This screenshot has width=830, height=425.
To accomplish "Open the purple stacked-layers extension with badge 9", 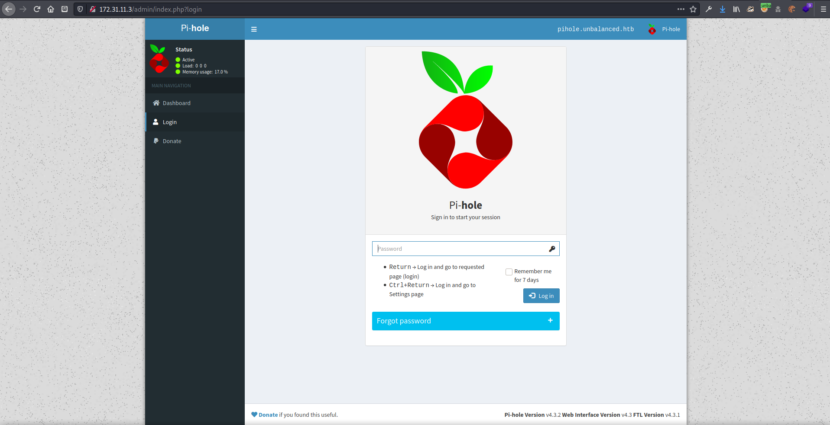I will coord(806,8).
